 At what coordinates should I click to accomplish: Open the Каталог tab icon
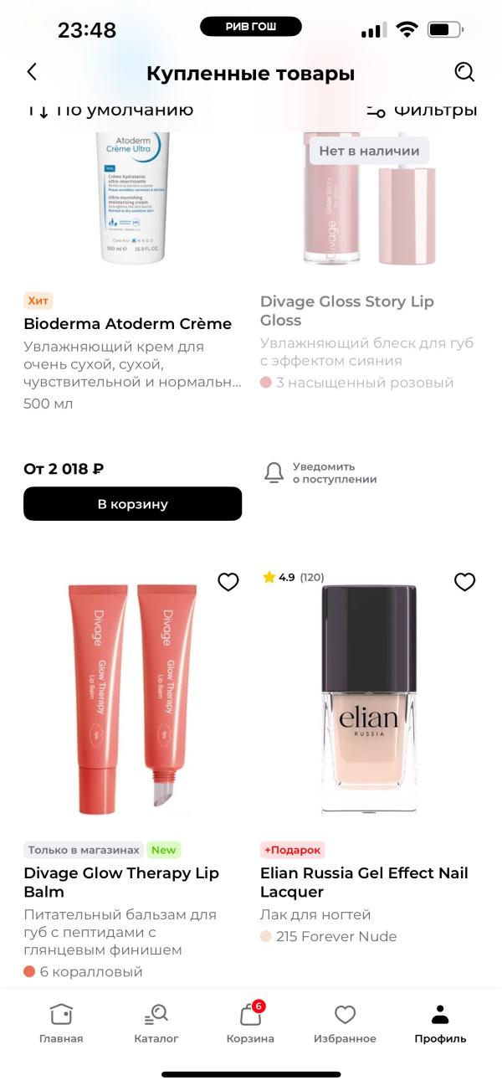(156, 1015)
